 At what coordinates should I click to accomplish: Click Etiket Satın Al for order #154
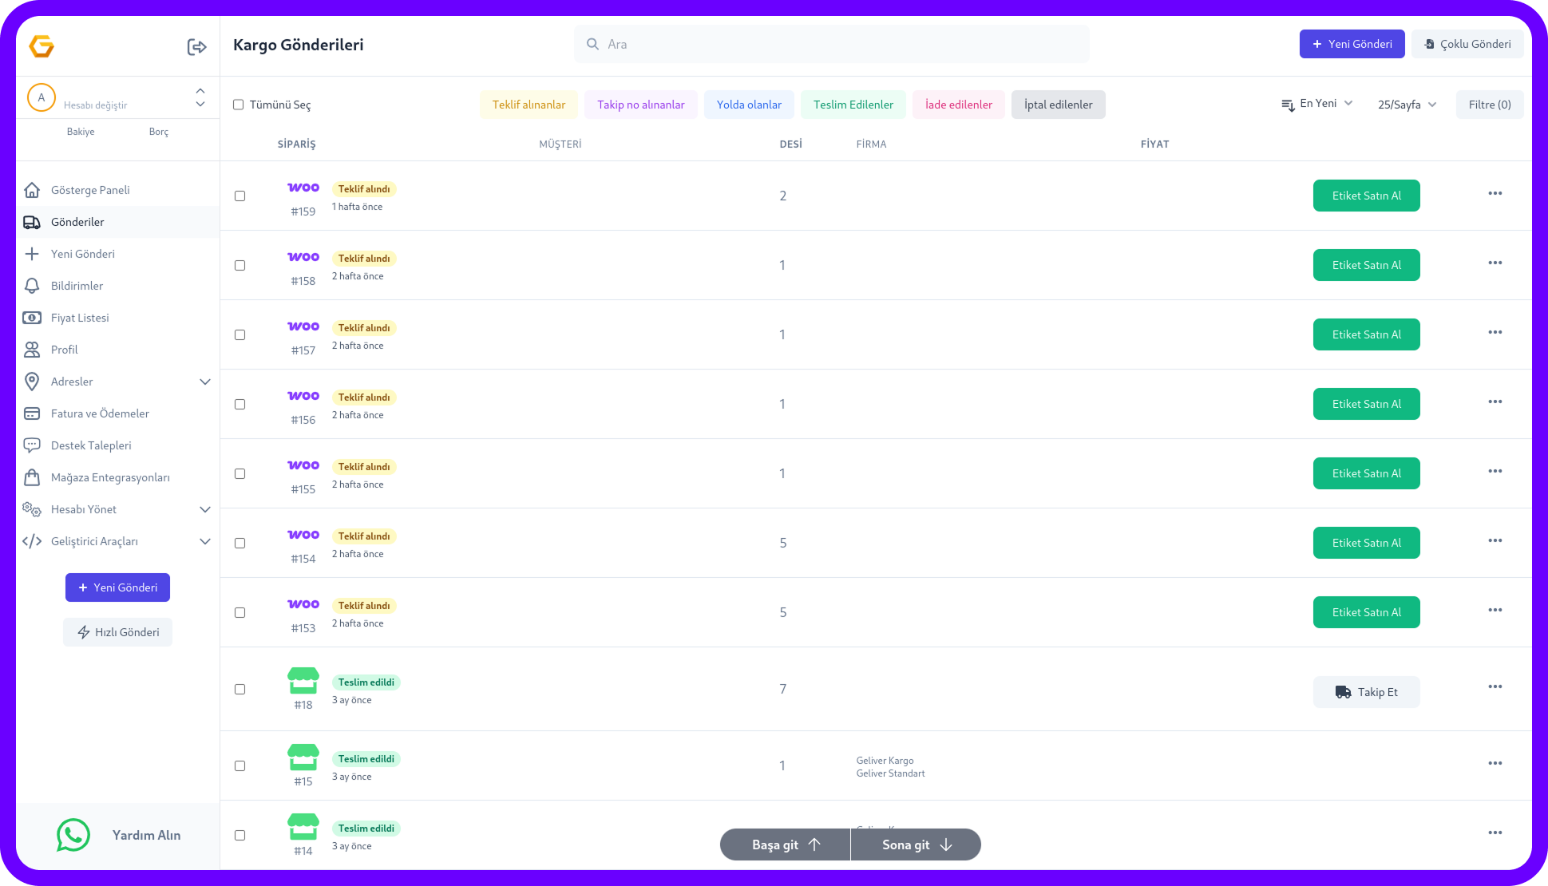[1366, 543]
